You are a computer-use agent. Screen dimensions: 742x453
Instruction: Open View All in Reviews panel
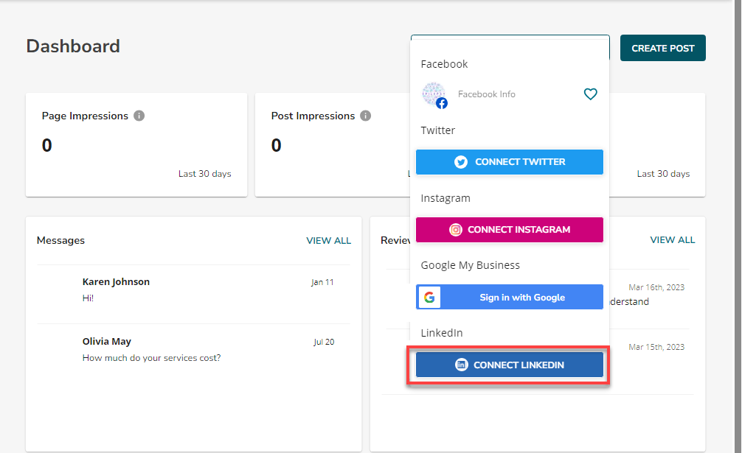coord(672,240)
